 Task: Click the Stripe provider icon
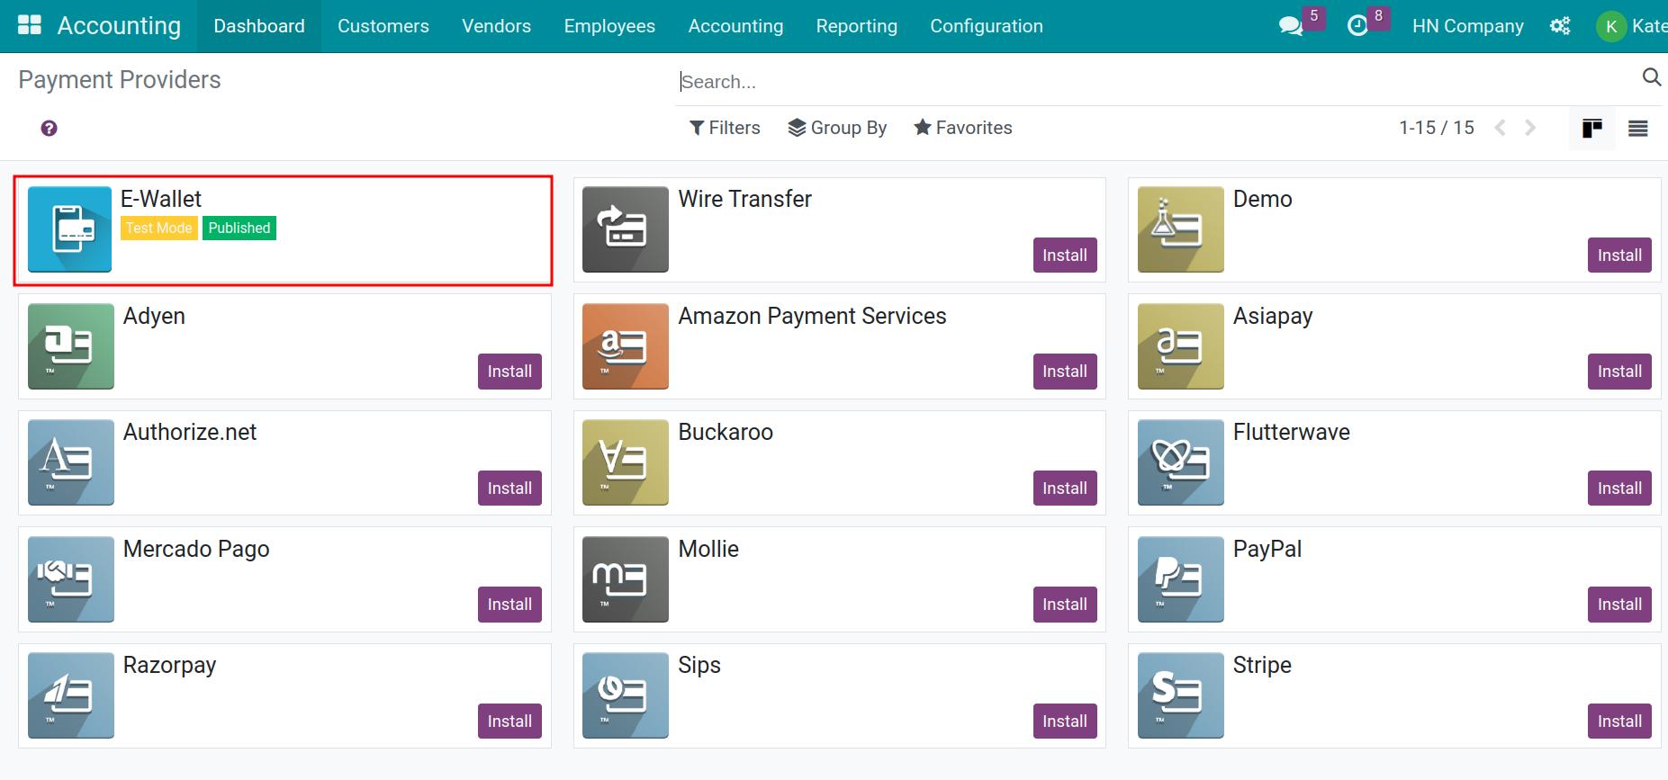(1181, 695)
